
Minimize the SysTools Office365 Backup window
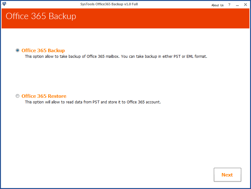(x=238, y=5)
